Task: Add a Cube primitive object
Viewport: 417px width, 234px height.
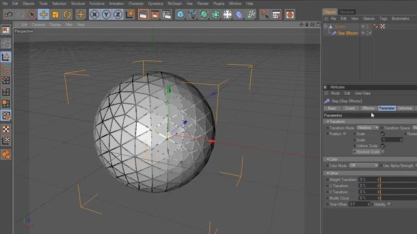Action: pyautogui.click(x=180, y=14)
